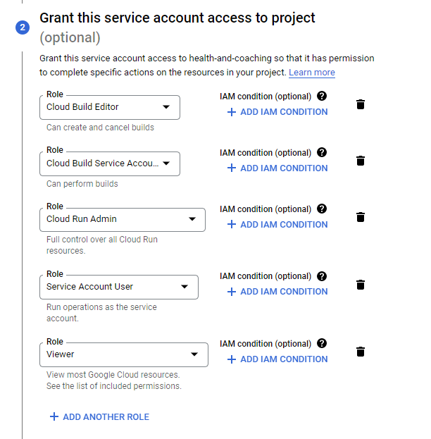The height and width of the screenshot is (439, 431).
Task: Delete the Viewer role row
Action: [361, 352]
